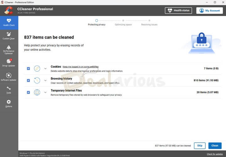Open My Account
This screenshot has height=157, width=226.
[x=210, y=11]
